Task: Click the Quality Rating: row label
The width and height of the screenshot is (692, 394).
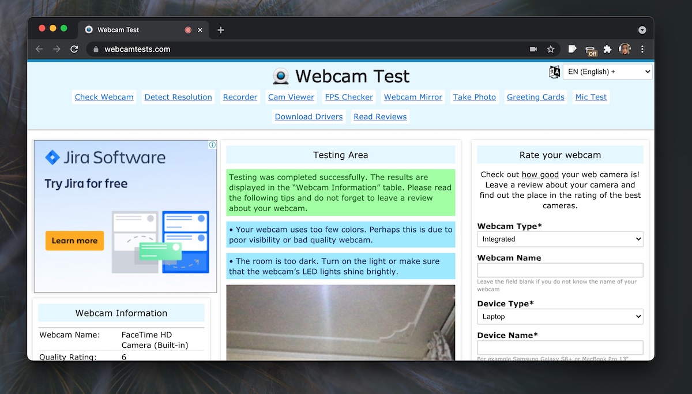Action: [x=67, y=357]
